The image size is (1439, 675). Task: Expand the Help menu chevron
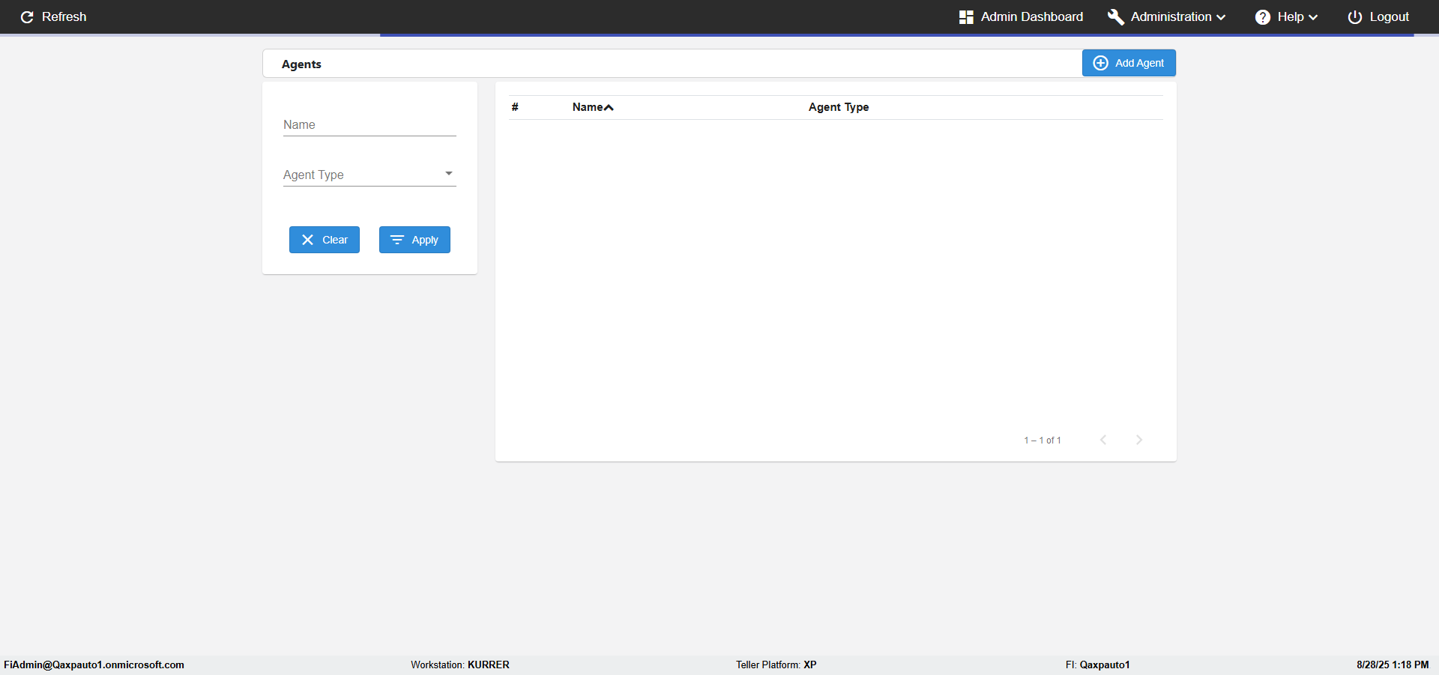pyautogui.click(x=1312, y=17)
